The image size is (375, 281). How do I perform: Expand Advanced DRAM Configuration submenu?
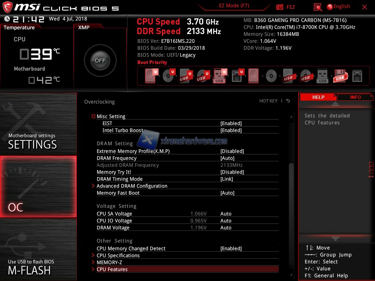[x=132, y=186]
